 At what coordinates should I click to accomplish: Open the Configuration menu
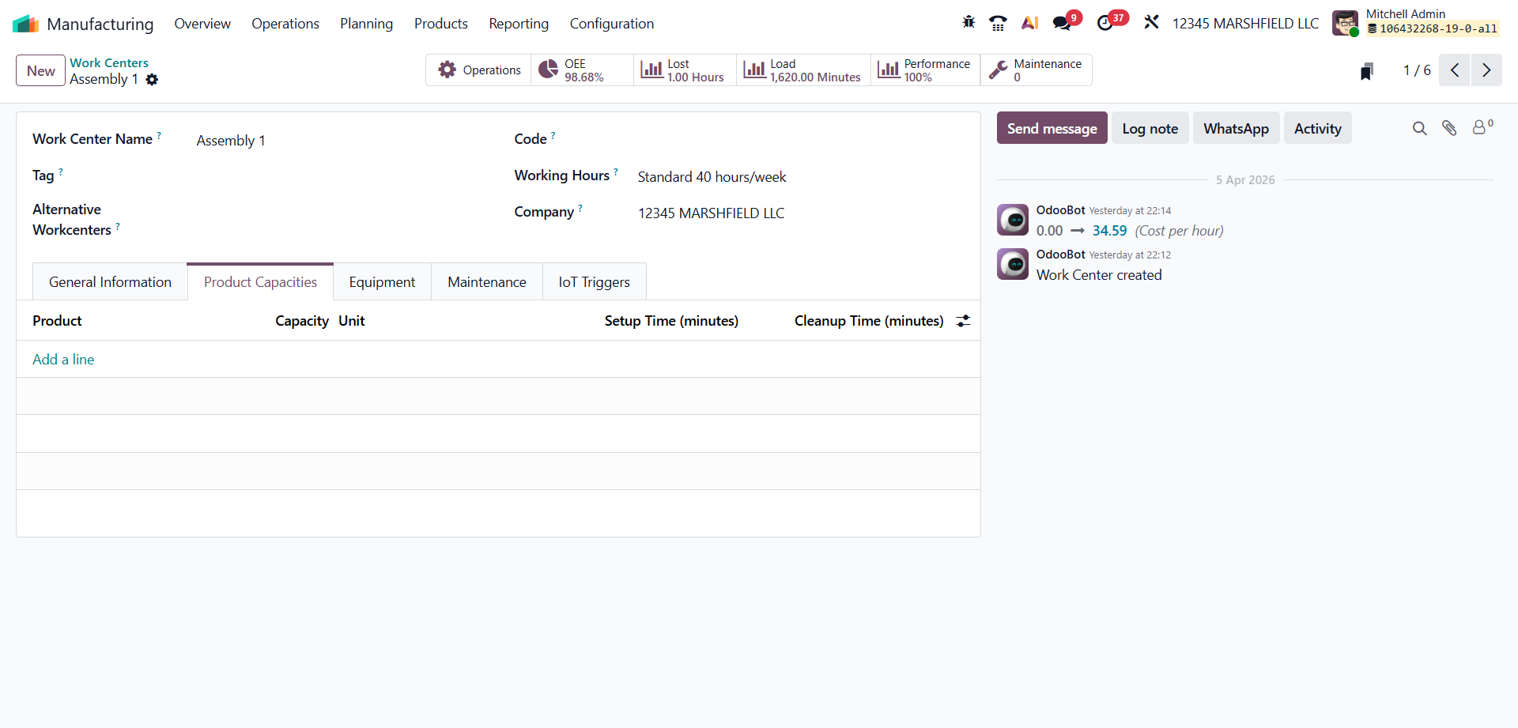(x=611, y=24)
